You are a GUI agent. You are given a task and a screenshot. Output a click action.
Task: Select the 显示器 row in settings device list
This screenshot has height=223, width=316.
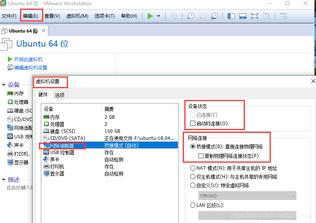tap(110, 174)
